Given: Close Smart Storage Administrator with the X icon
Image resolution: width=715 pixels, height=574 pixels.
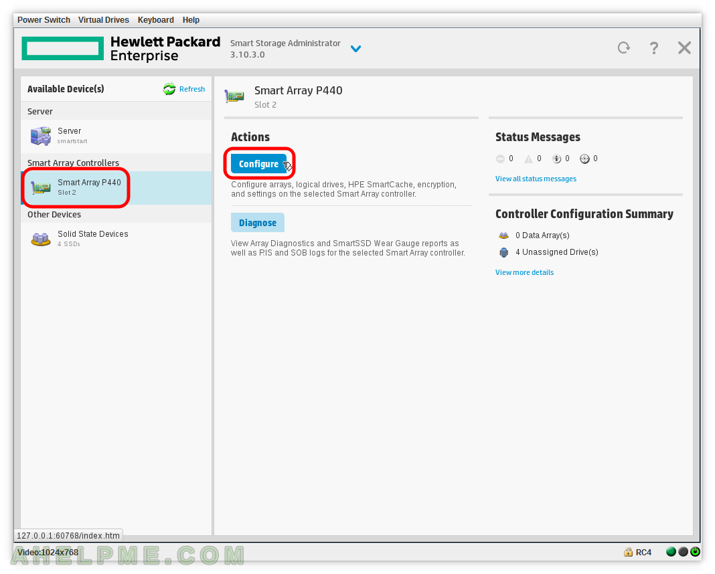Looking at the screenshot, I should (684, 48).
